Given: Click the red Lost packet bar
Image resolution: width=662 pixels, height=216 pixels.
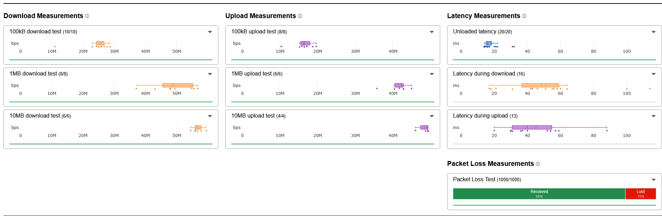Looking at the screenshot, I should (640, 194).
